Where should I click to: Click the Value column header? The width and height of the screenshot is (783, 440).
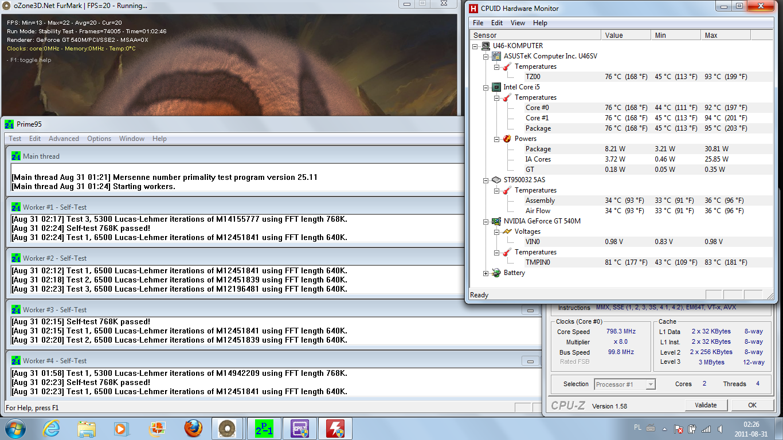click(x=626, y=35)
